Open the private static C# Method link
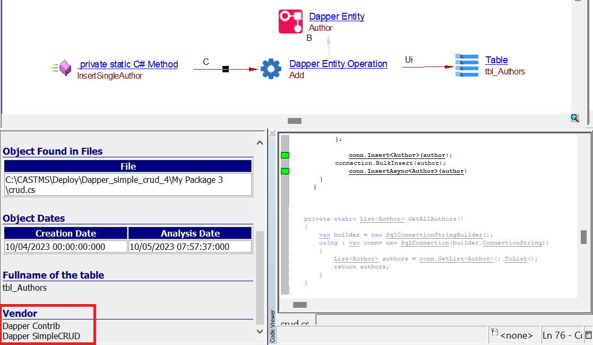593x345 pixels. tap(128, 64)
